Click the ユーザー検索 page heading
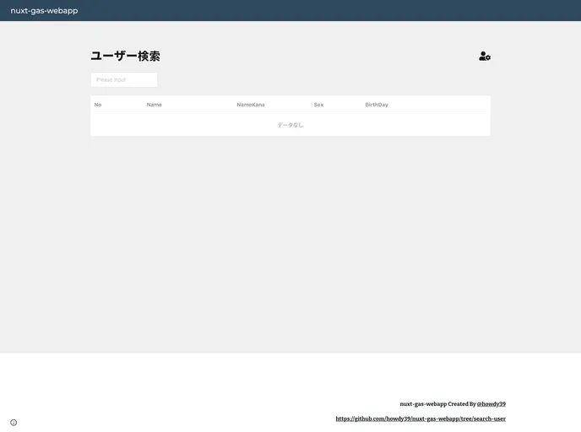581x432 pixels. (125, 57)
